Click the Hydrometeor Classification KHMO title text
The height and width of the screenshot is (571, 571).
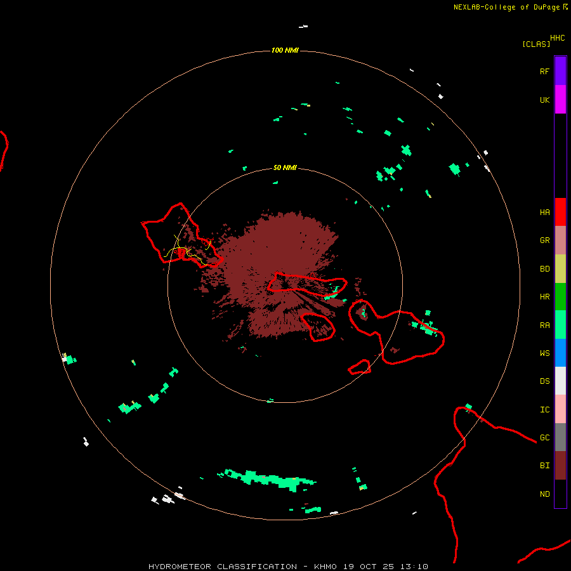(288, 567)
